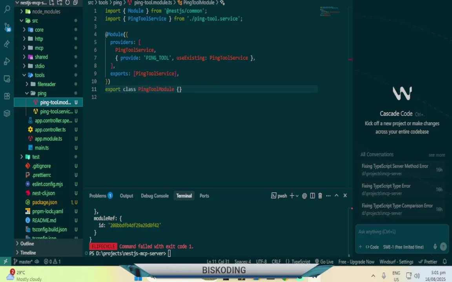Toggle Code mode in Cascade input

click(372, 247)
